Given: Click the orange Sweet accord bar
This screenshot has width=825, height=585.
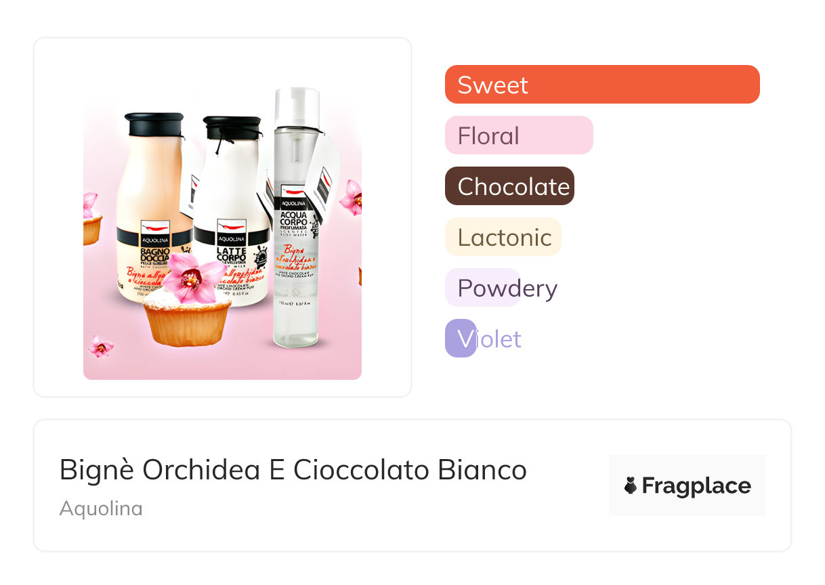Looking at the screenshot, I should (x=601, y=85).
